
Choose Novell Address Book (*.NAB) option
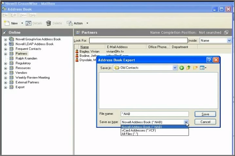[155, 127]
